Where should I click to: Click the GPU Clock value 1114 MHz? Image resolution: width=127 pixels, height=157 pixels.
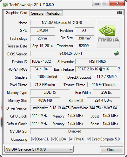tap(40, 116)
